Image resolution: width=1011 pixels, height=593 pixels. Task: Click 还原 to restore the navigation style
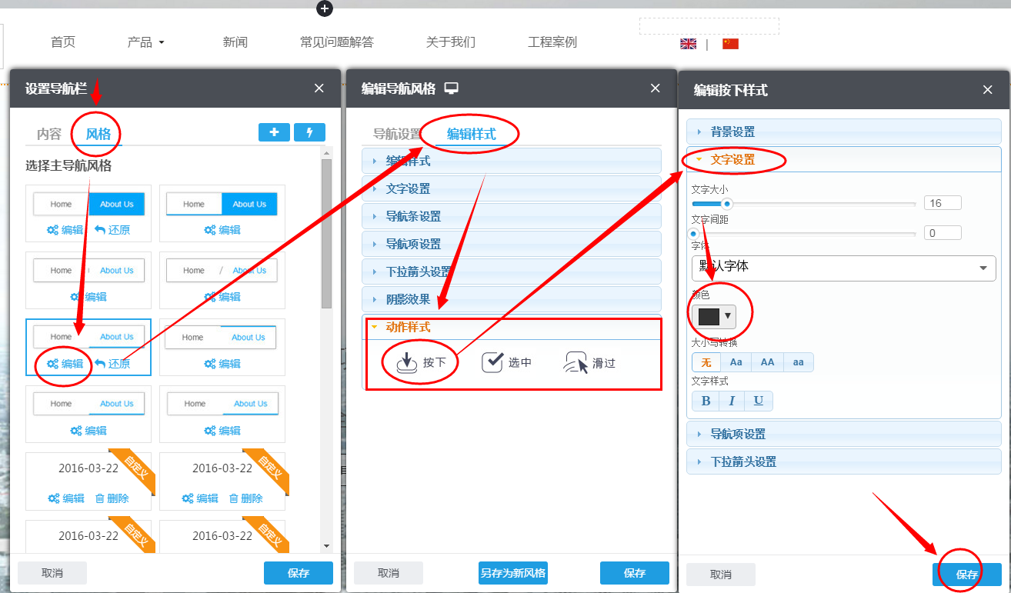click(115, 364)
